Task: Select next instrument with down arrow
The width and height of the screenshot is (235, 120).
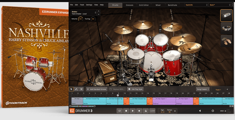Action: (98, 14)
